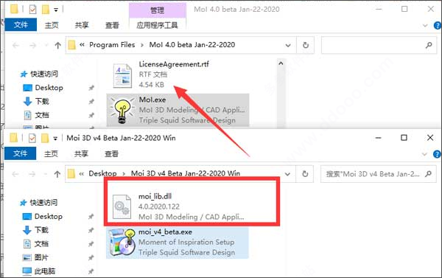Select the LicenseAgreement.rtf document icon
Viewport: 442px width, 278px height.
click(x=122, y=75)
